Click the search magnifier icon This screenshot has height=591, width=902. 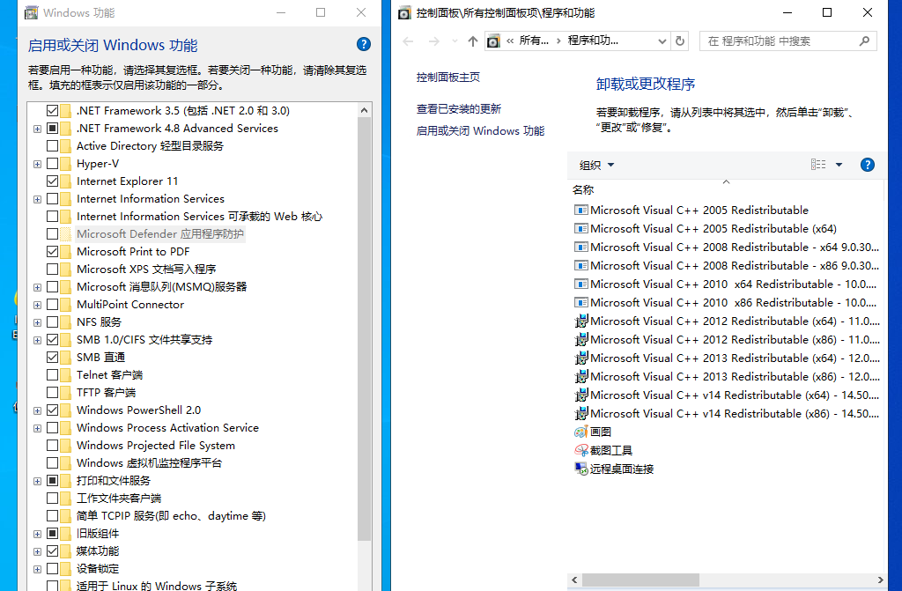click(x=864, y=41)
